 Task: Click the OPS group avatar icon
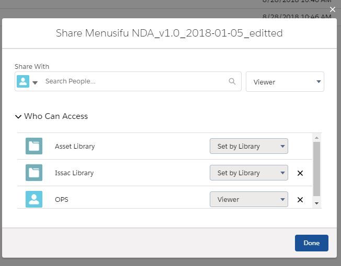tap(34, 199)
